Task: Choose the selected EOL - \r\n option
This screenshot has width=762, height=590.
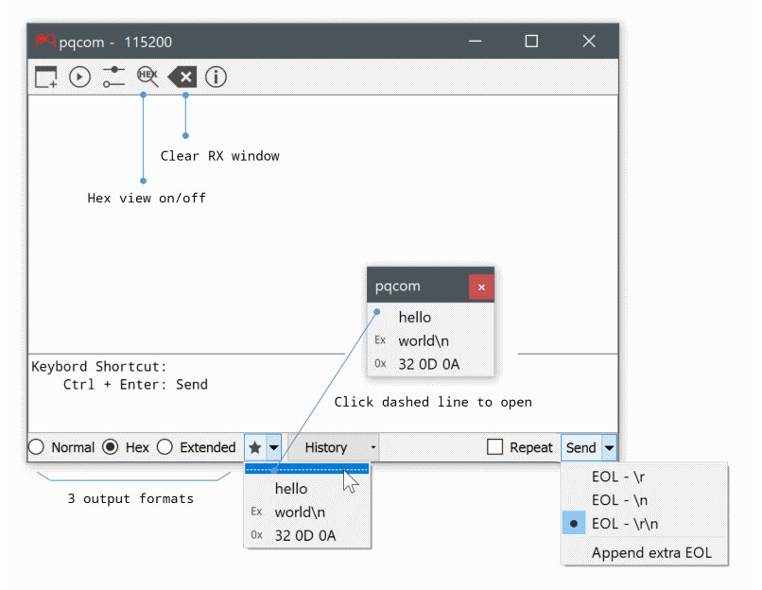Action: 645,524
